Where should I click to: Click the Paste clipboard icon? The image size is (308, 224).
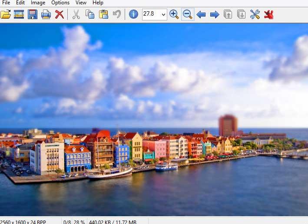click(x=103, y=14)
